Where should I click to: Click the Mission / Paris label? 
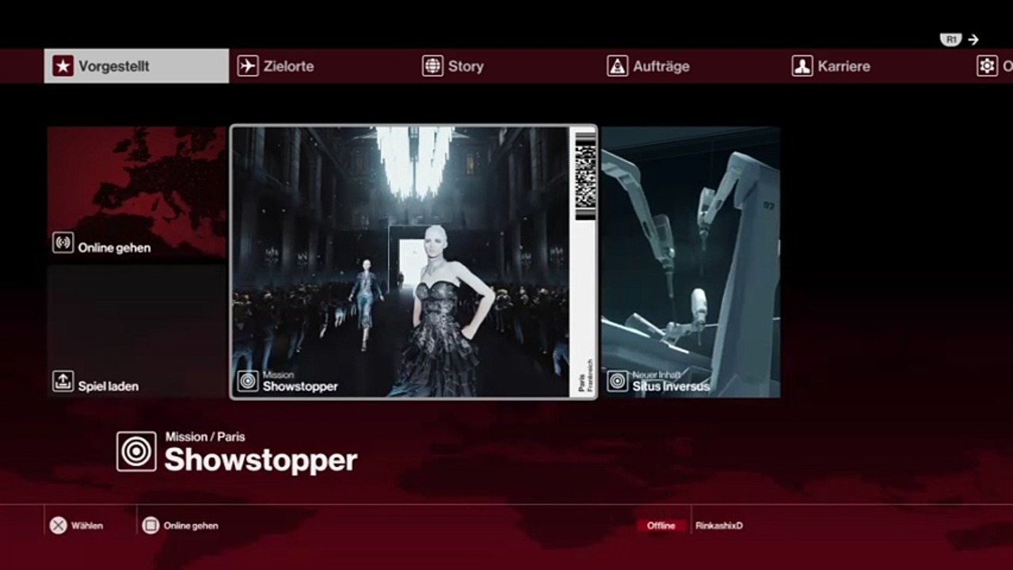click(205, 437)
